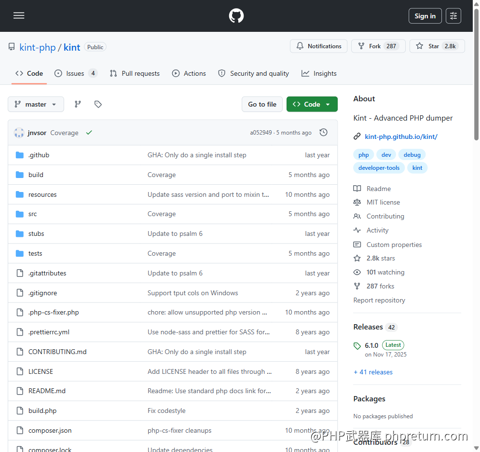The image size is (480, 452).
Task: Open the jnvsor author link
Action: click(x=37, y=133)
